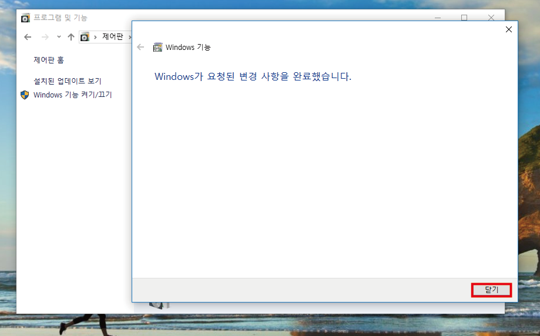Select 제어판 in the address bar breadcrumb

point(113,36)
